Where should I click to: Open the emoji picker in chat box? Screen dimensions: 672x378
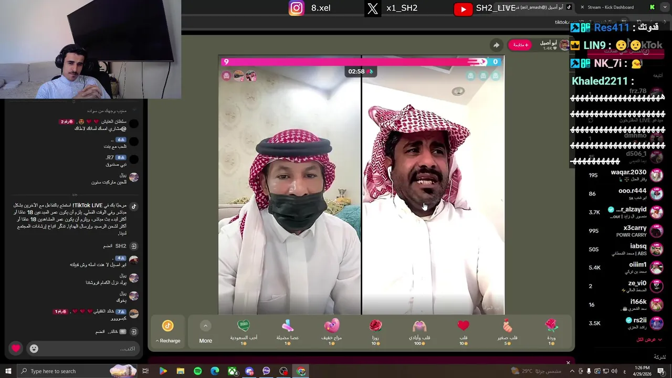pyautogui.click(x=34, y=349)
